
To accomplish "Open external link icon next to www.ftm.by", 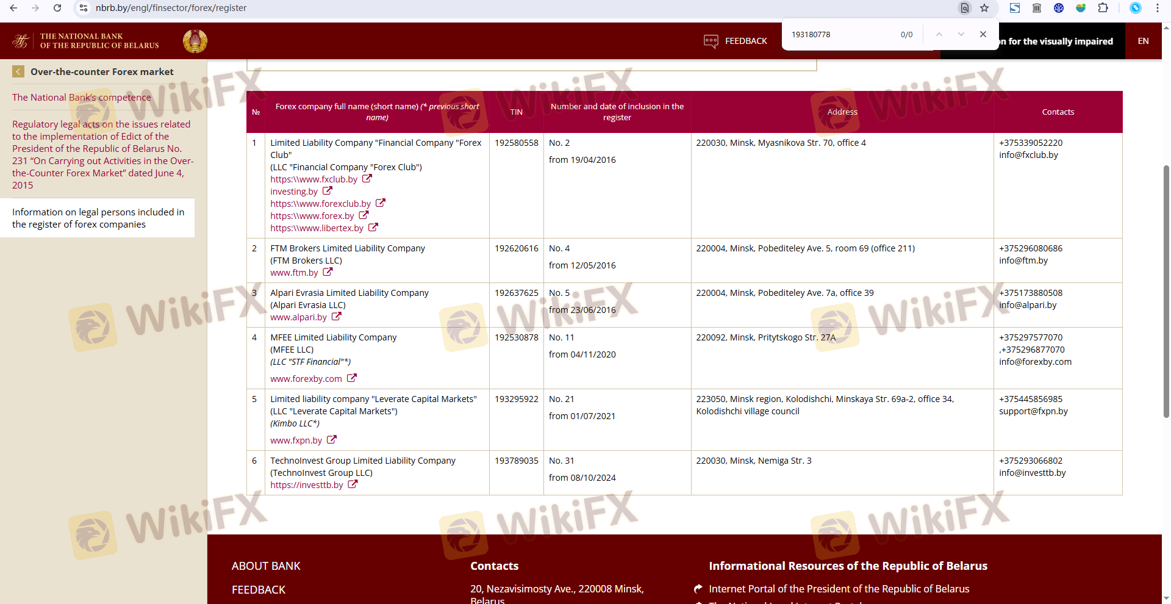I will pyautogui.click(x=328, y=272).
